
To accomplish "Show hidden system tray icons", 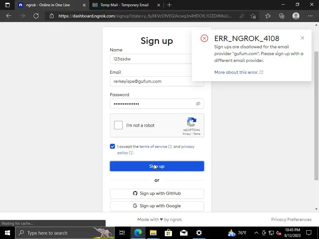I will coord(256,233).
